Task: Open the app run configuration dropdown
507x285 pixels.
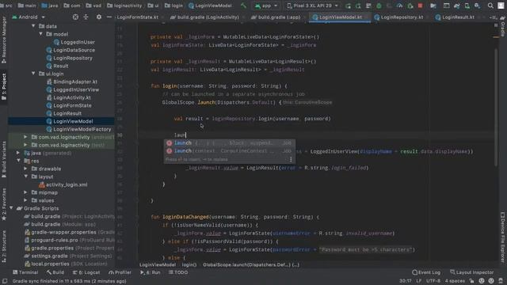Action: pos(266,6)
